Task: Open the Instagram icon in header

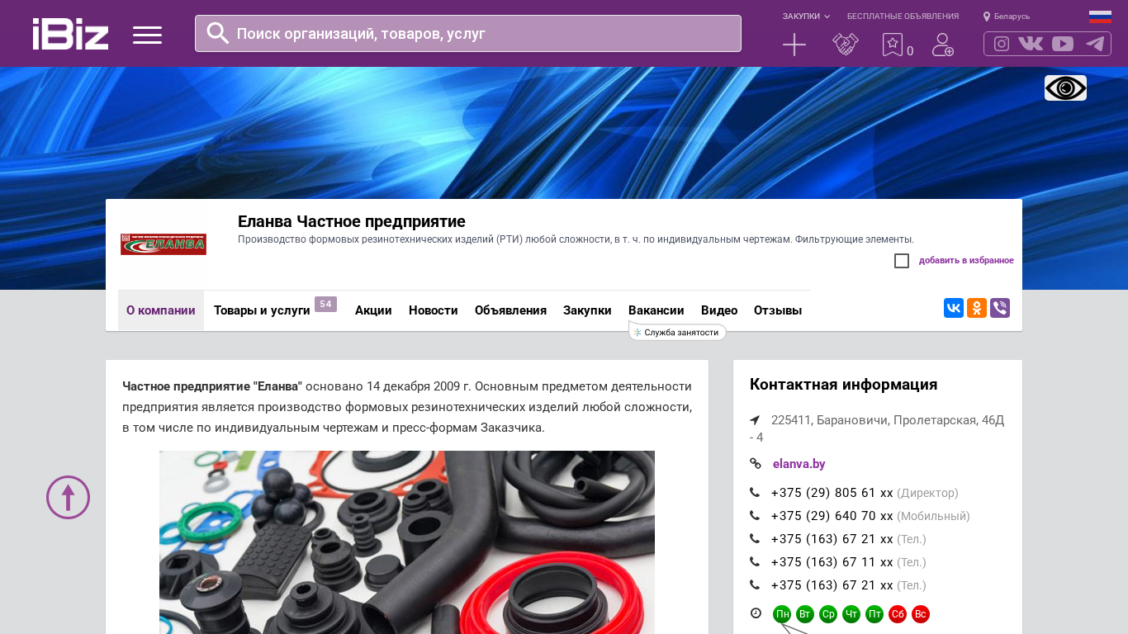Action: point(1002,44)
